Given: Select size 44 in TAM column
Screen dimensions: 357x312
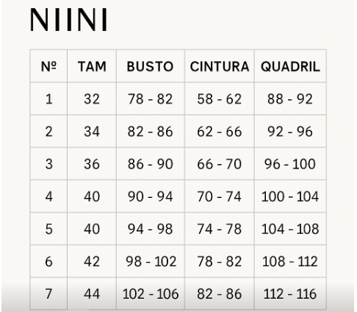Looking at the screenshot, I should (x=92, y=294).
